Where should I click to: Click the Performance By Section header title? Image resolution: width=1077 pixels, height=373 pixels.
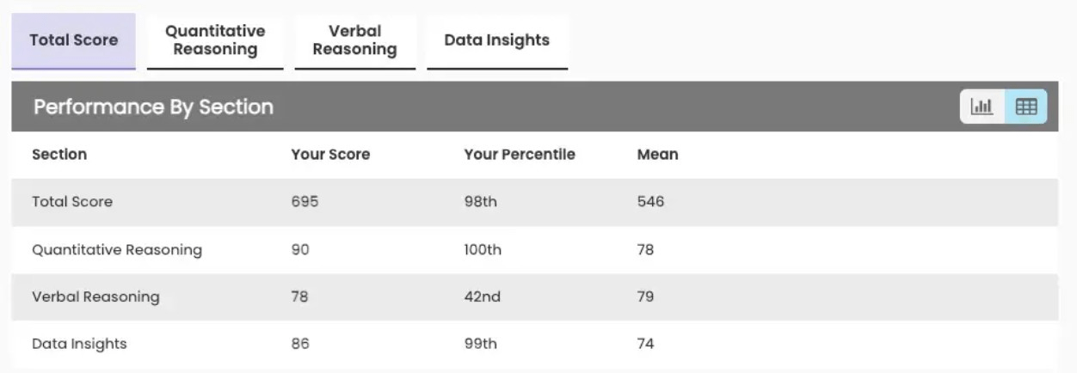click(153, 107)
